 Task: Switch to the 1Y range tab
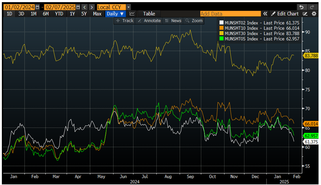[x=72, y=14]
